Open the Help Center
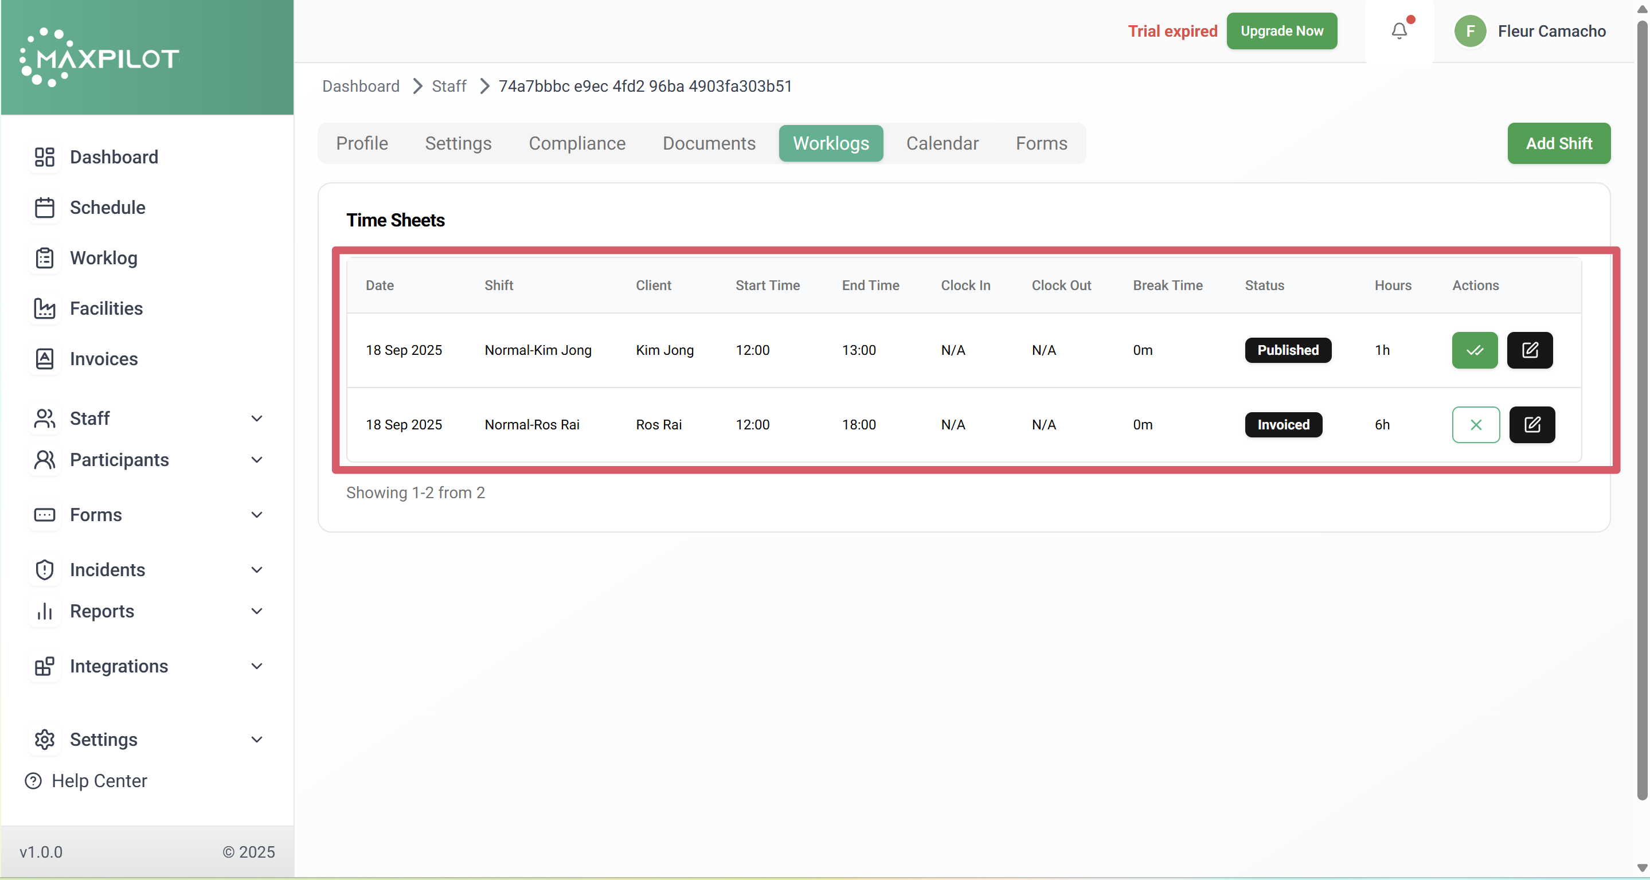The height and width of the screenshot is (880, 1650). point(99,781)
